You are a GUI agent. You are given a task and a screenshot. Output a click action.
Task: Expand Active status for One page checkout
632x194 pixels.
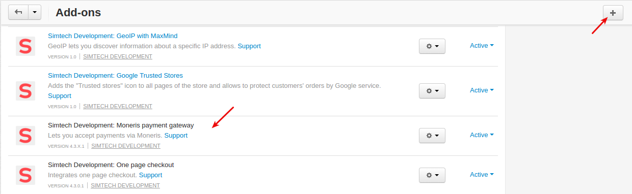(482, 175)
